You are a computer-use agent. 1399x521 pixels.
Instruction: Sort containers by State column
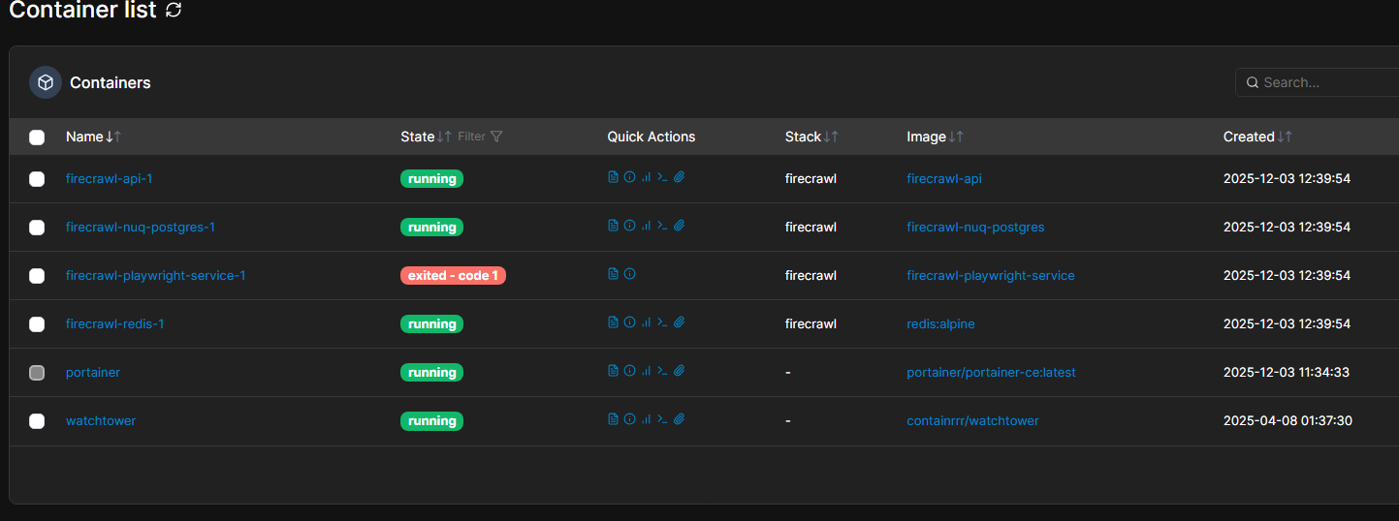(426, 137)
